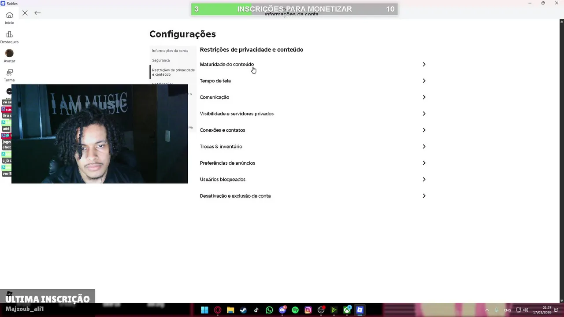564x317 pixels.
Task: Open Usuários bloqueados label
Action: pyautogui.click(x=223, y=179)
